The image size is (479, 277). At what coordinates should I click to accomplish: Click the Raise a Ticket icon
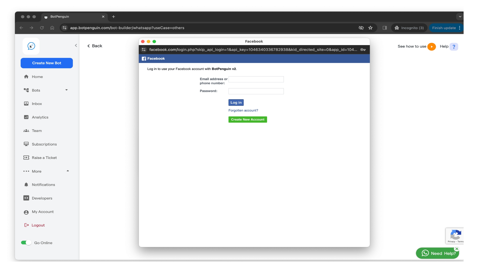[26, 157]
